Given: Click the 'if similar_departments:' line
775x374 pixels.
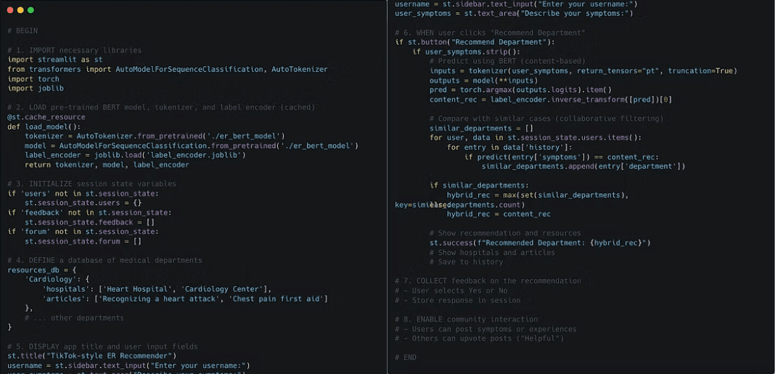Looking at the screenshot, I should coord(479,186).
